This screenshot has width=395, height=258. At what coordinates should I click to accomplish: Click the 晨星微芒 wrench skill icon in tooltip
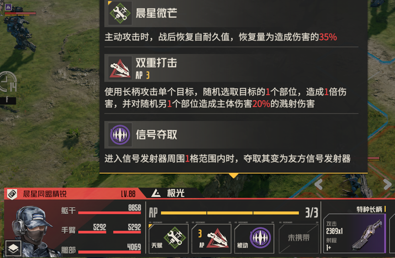120,13
